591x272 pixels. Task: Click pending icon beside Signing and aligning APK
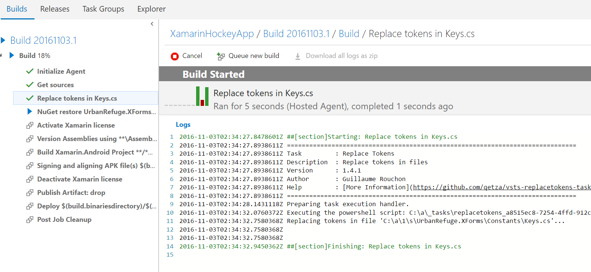(30, 166)
